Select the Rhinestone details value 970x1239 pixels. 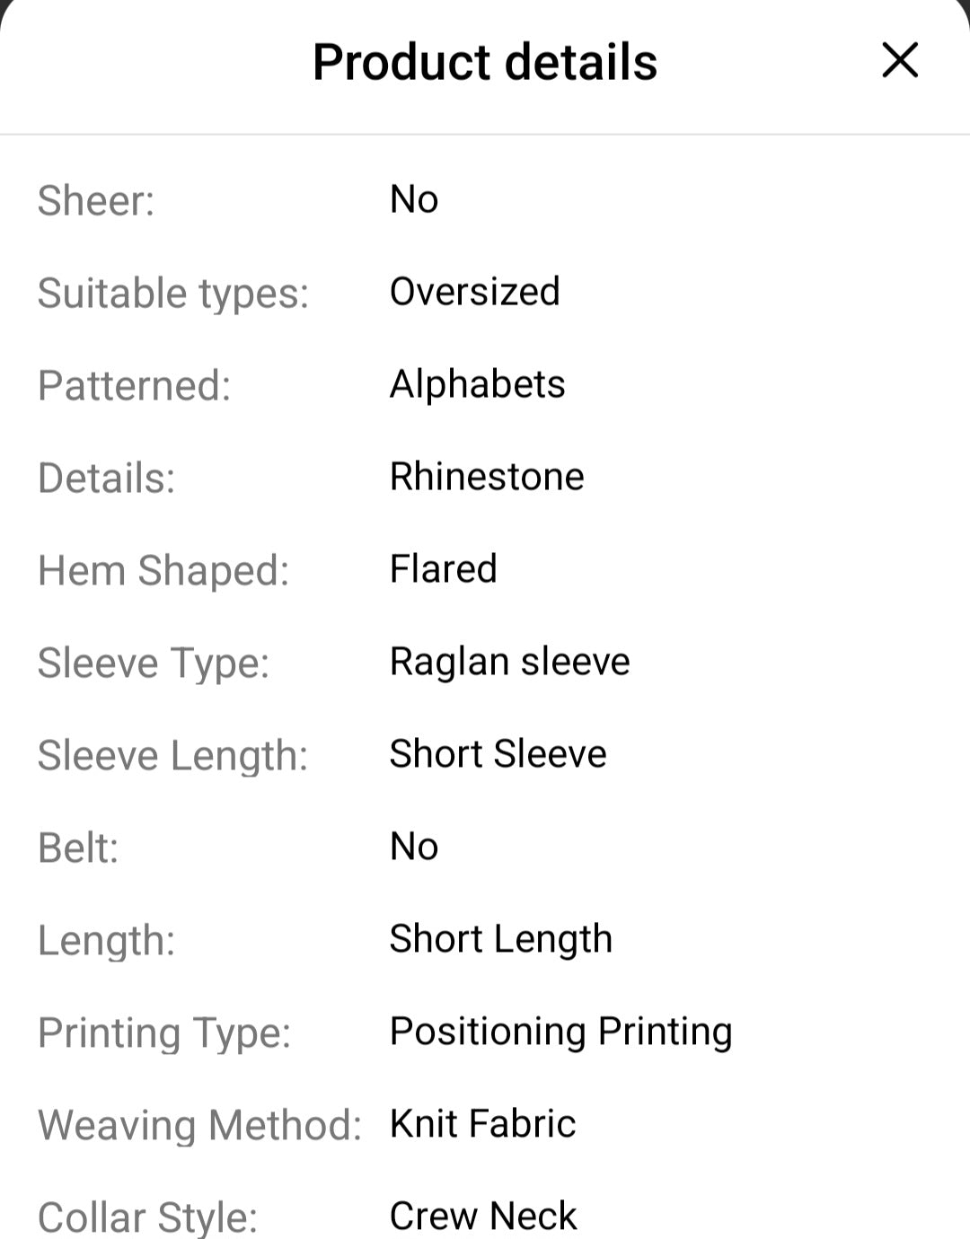pos(486,477)
